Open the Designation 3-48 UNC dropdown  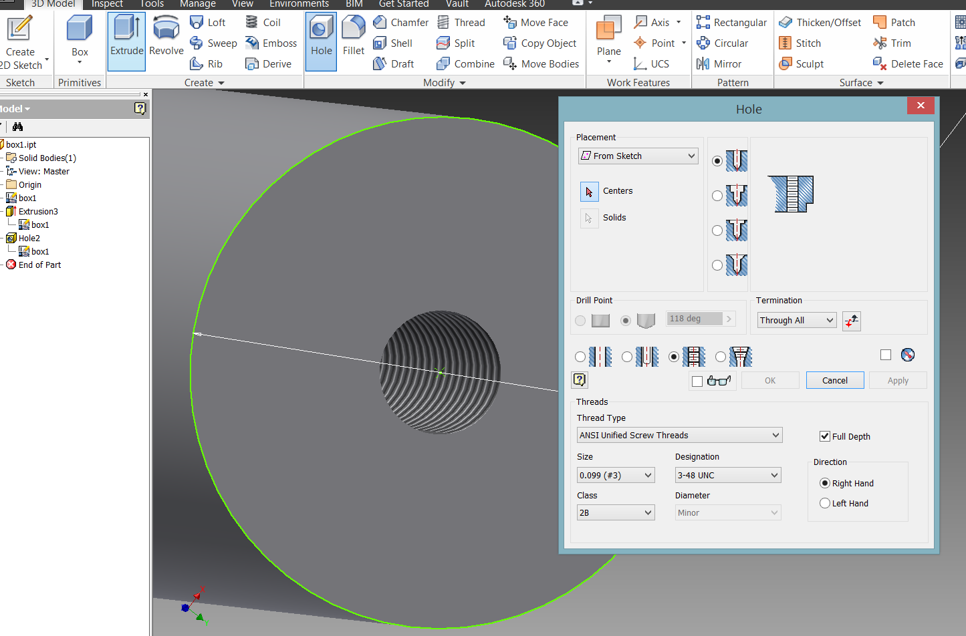tap(728, 475)
